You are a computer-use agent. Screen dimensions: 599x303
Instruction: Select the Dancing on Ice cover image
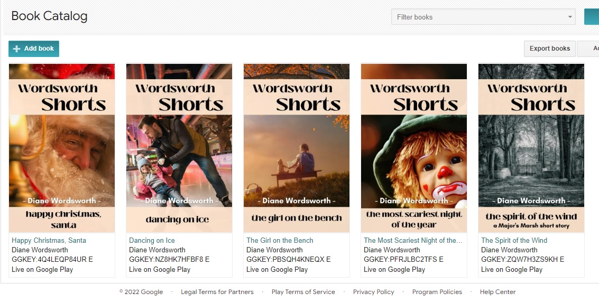click(x=179, y=148)
